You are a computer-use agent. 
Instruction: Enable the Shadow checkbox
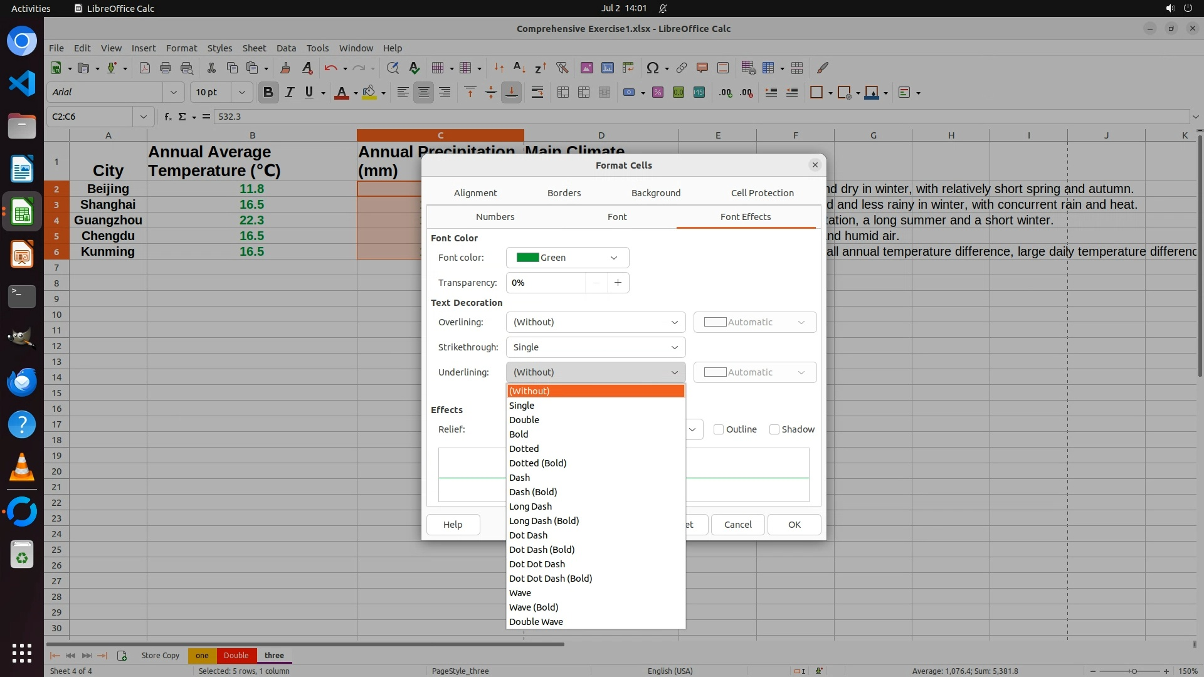click(774, 429)
